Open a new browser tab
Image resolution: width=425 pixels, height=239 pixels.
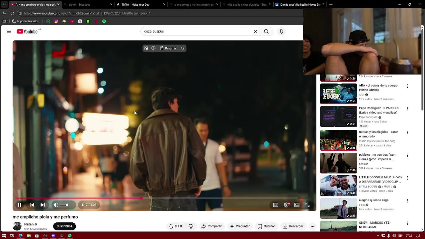[331, 5]
